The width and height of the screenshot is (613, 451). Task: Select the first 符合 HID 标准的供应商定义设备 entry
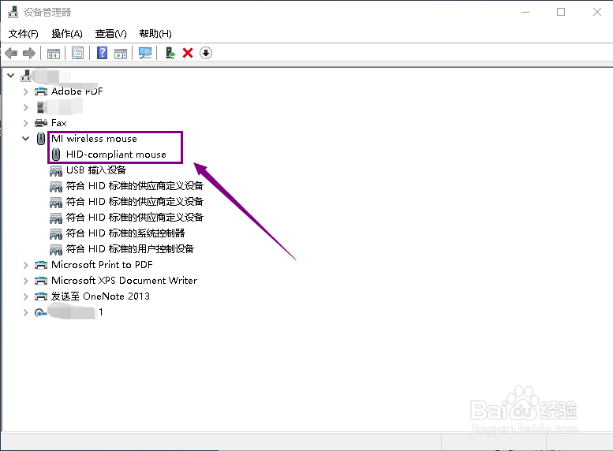pos(134,185)
